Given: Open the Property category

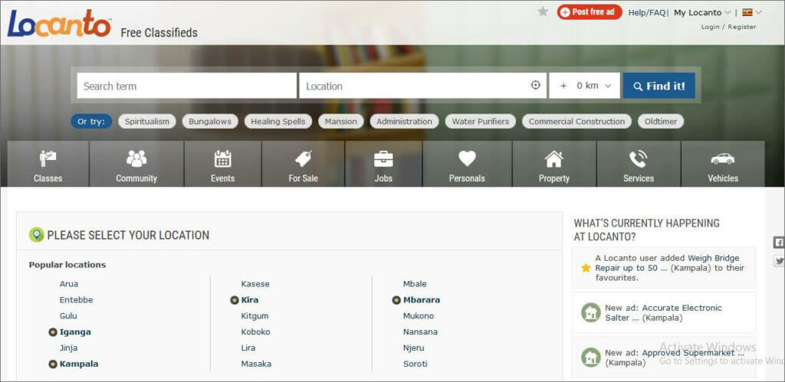Looking at the screenshot, I should click(x=553, y=164).
